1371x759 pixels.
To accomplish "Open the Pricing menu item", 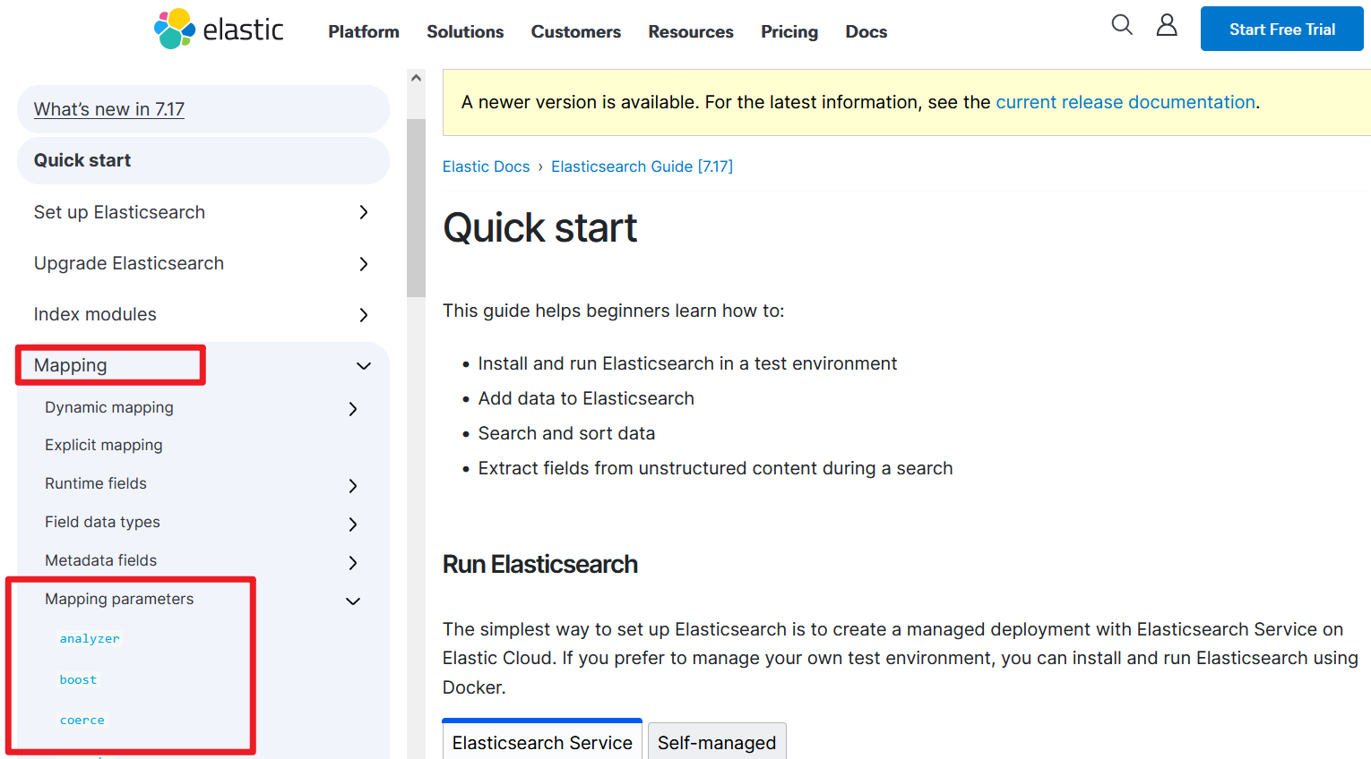I will coord(789,31).
